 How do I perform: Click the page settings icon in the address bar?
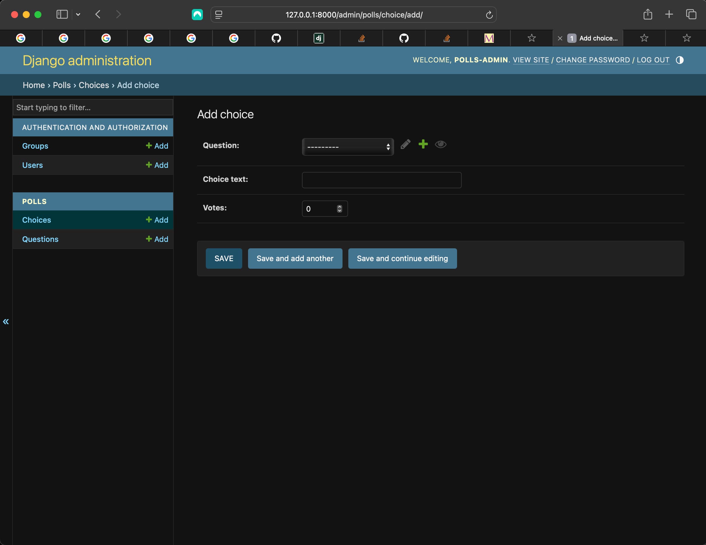219,15
